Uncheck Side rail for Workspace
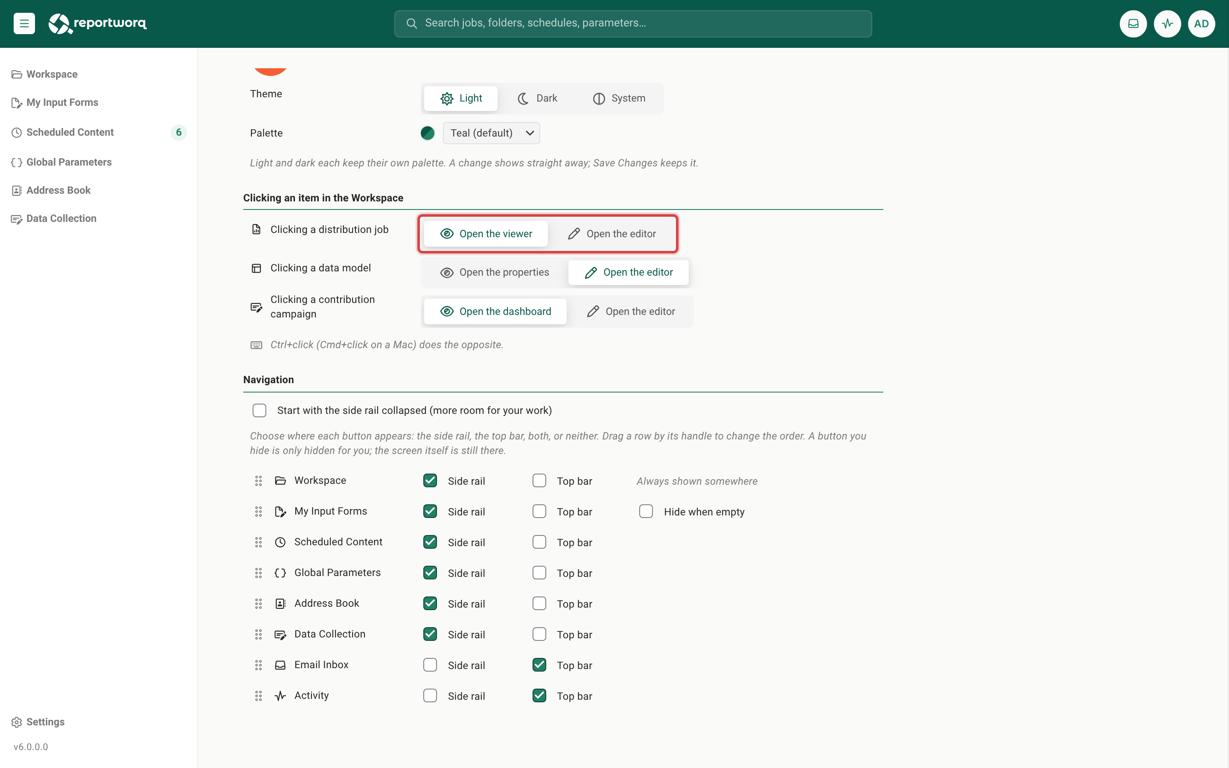This screenshot has height=768, width=1229. click(x=430, y=480)
